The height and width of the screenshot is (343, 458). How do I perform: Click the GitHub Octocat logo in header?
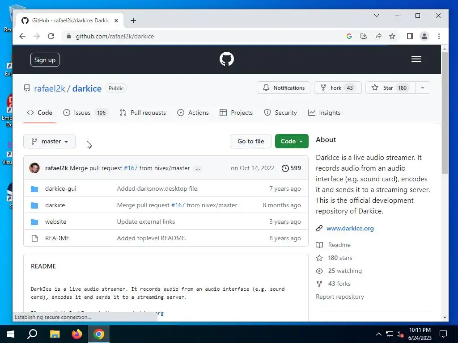(227, 59)
